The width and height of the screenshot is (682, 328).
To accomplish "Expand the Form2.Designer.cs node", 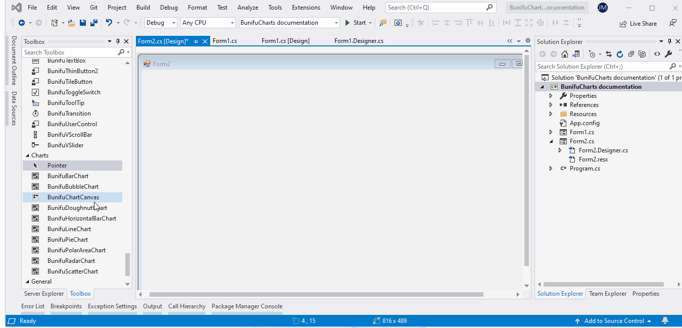I will (560, 150).
